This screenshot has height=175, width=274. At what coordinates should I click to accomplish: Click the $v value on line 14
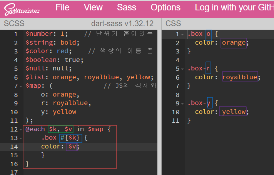[72, 147]
